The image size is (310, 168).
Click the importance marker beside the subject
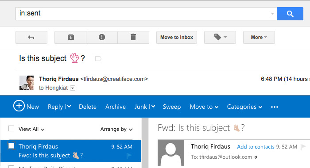(98, 59)
